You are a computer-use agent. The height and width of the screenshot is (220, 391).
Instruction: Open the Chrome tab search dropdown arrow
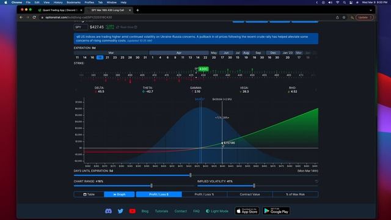click(371, 10)
